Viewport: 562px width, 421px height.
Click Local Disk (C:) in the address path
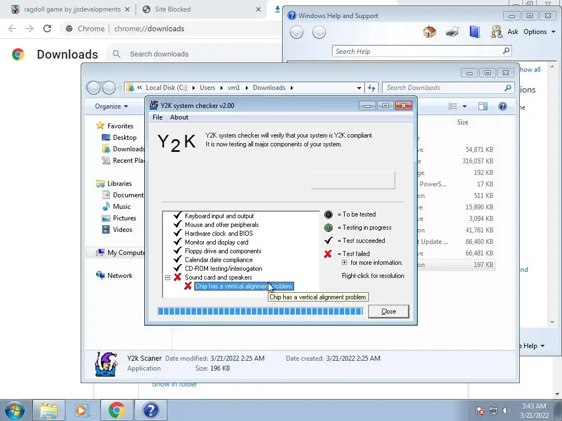(166, 88)
